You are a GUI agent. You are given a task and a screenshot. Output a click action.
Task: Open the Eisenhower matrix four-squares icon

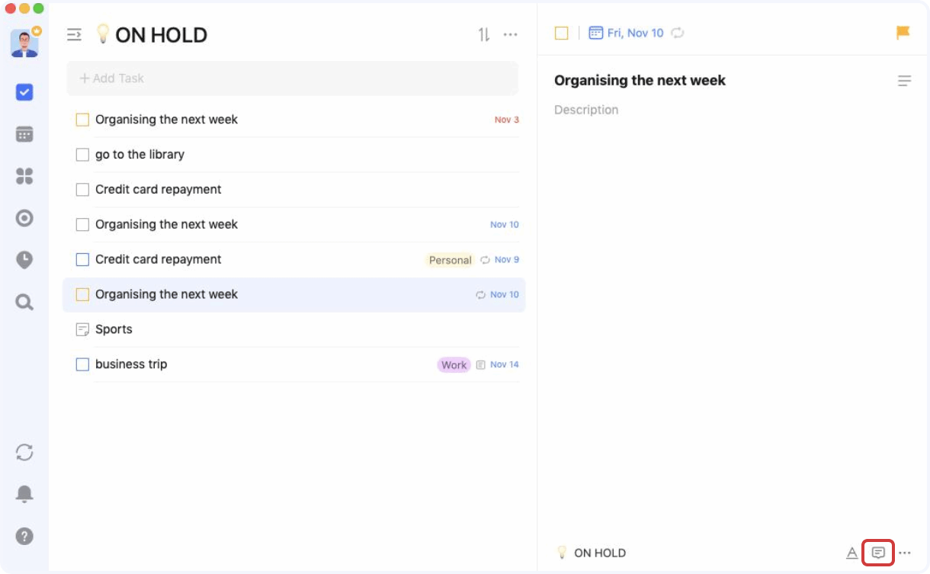(24, 177)
